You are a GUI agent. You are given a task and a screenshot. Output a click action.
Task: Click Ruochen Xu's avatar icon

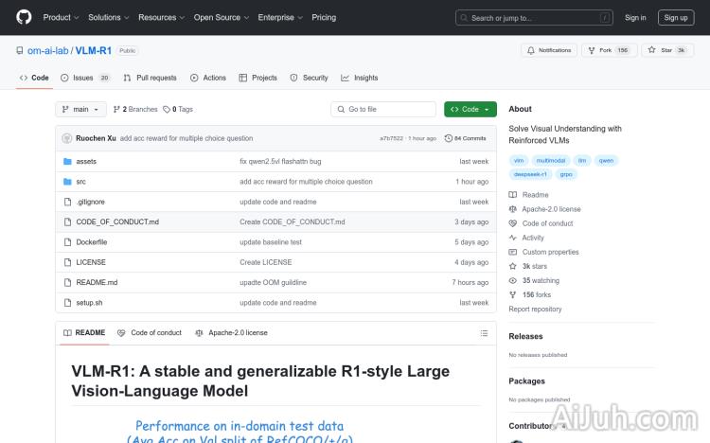67,138
